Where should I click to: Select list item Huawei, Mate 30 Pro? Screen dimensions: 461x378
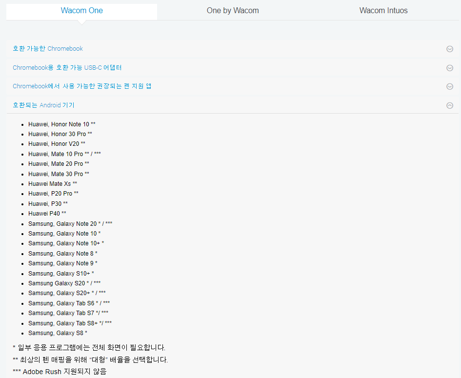pos(59,174)
